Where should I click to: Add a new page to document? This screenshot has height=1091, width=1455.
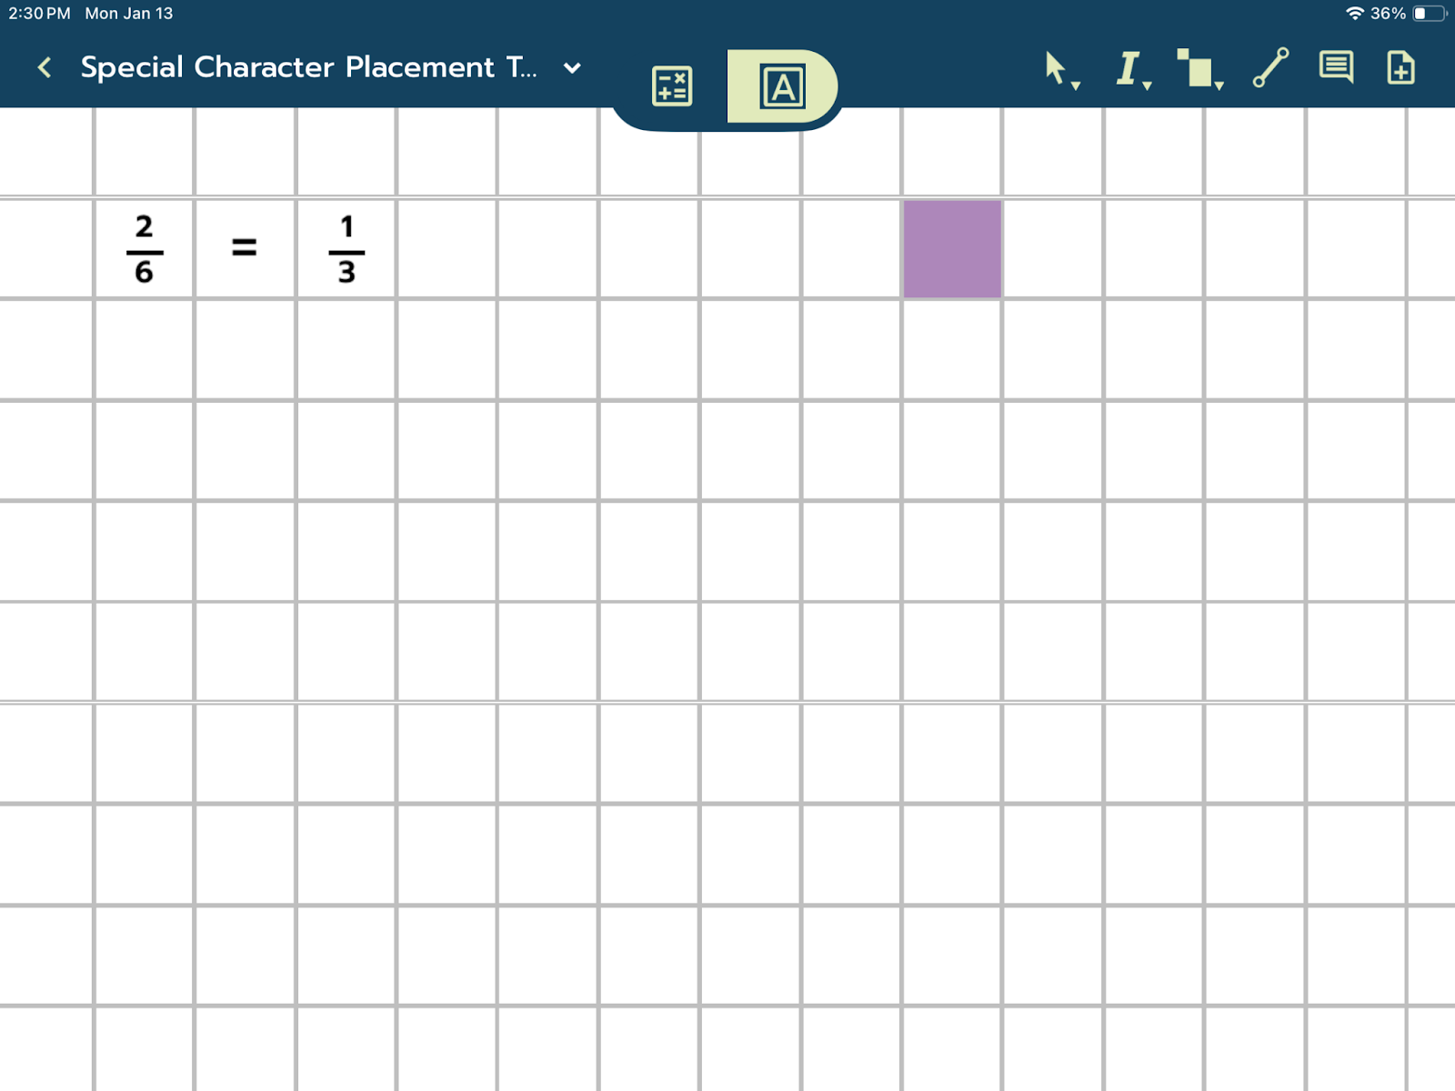1400,67
